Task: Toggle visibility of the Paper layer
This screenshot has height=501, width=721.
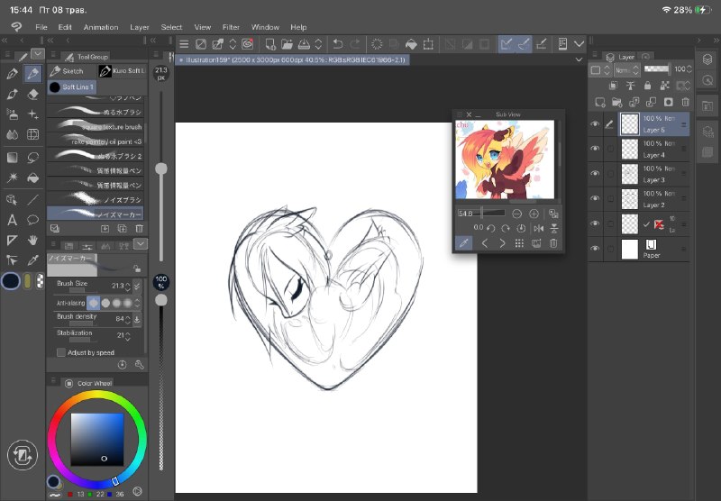Action: (x=595, y=249)
